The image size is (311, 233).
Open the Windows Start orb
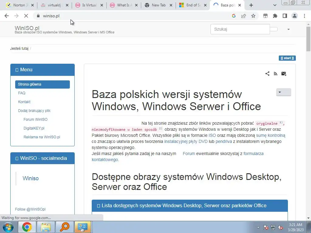point(8,227)
